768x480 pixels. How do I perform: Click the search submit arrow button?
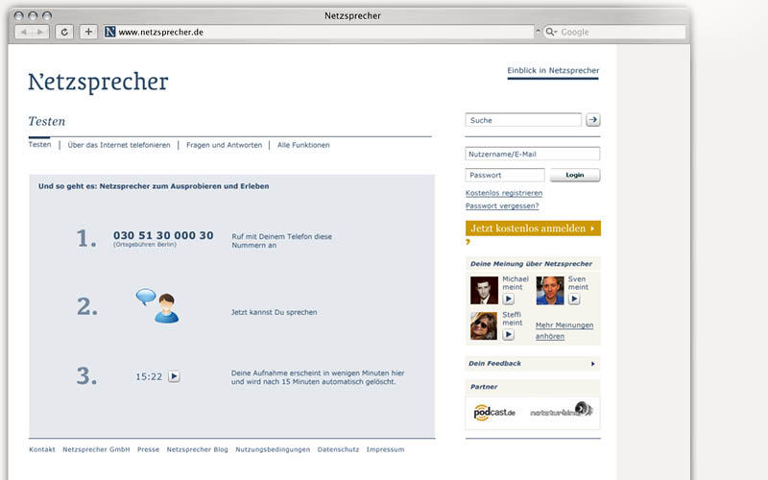593,120
